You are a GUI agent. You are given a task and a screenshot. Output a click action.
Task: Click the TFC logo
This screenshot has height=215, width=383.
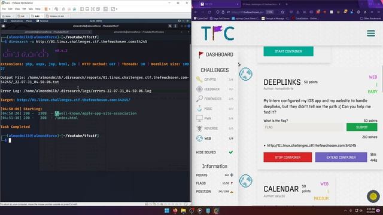pyautogui.click(x=218, y=33)
